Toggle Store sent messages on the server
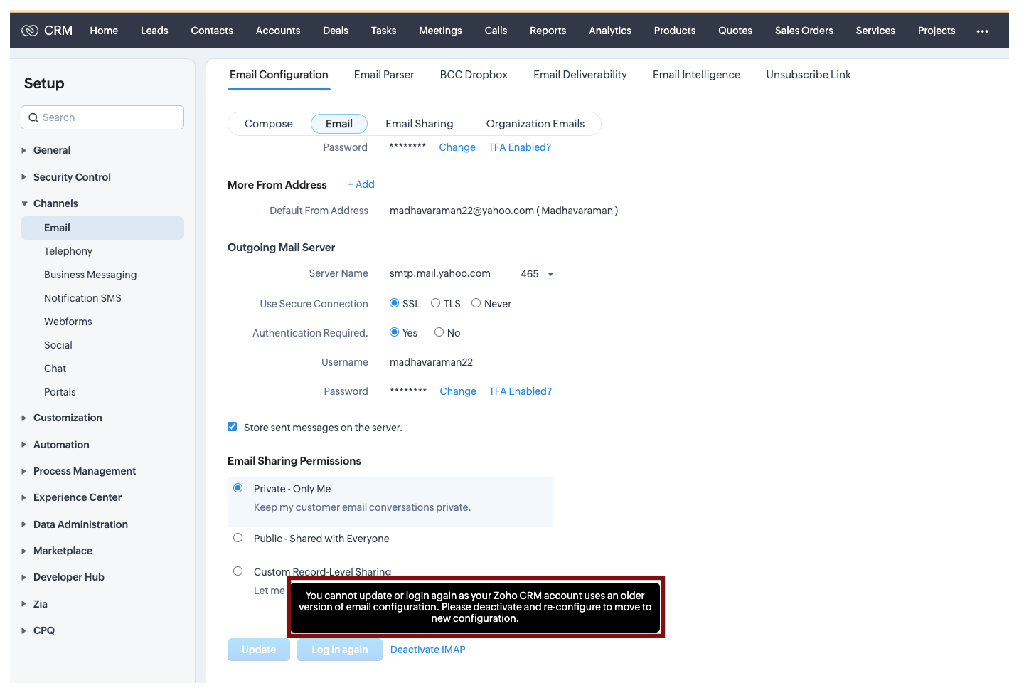 tap(233, 427)
